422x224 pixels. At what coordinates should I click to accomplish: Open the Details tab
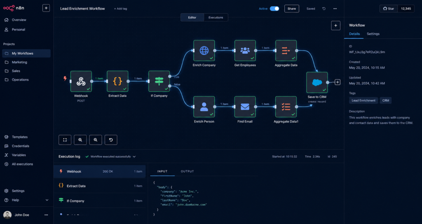coord(354,34)
